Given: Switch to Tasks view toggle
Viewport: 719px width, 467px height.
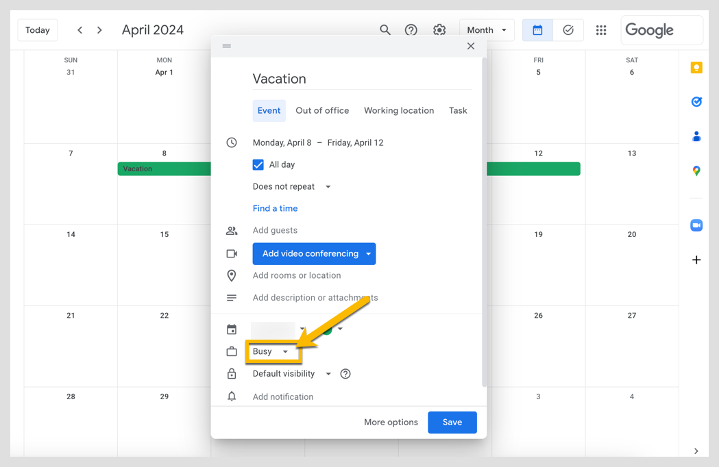Looking at the screenshot, I should (x=568, y=30).
